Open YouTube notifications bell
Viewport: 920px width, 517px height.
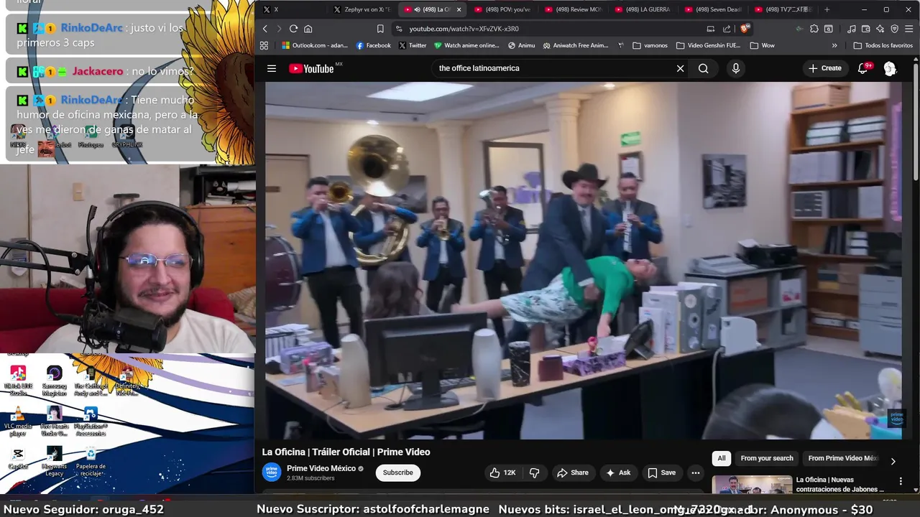click(x=863, y=68)
